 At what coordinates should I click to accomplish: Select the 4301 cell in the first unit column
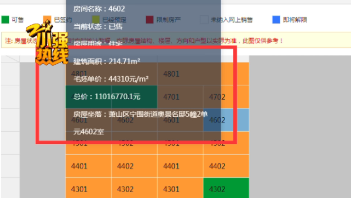click(x=88, y=188)
